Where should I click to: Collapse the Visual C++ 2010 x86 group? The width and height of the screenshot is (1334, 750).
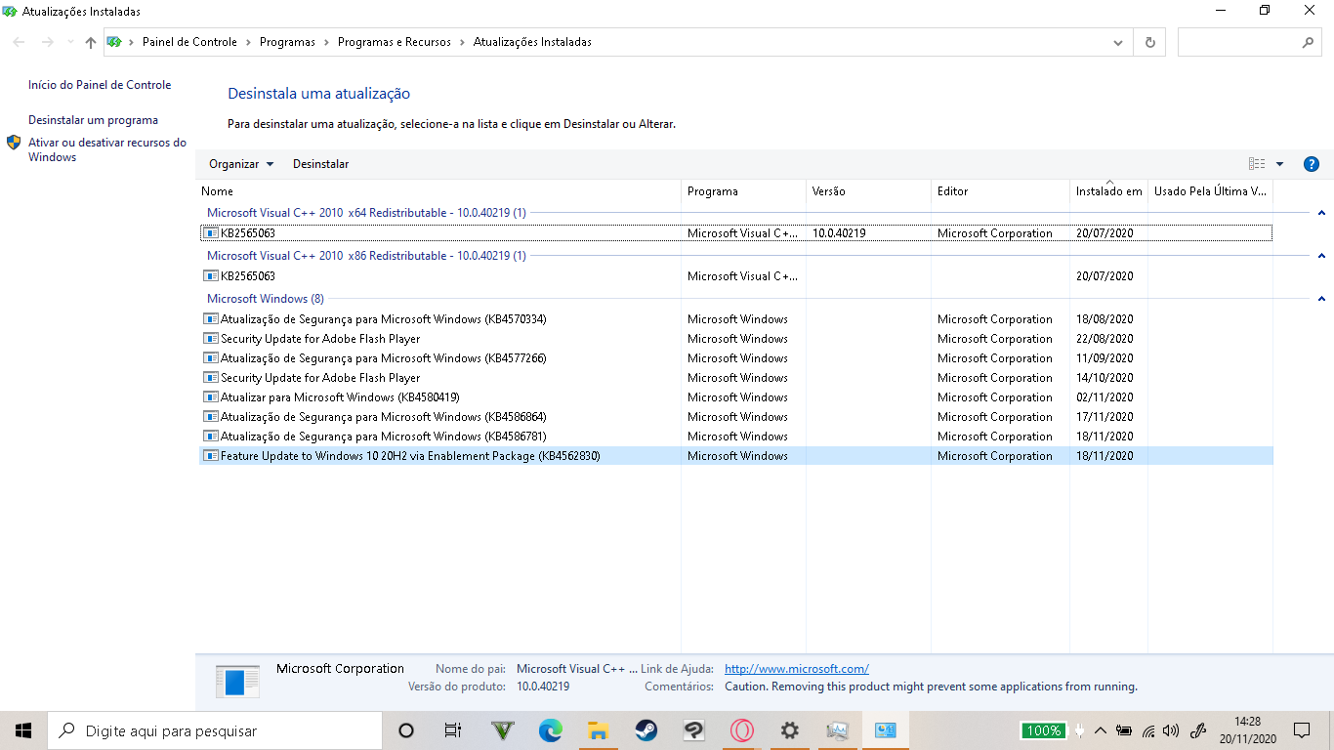pos(1321,256)
